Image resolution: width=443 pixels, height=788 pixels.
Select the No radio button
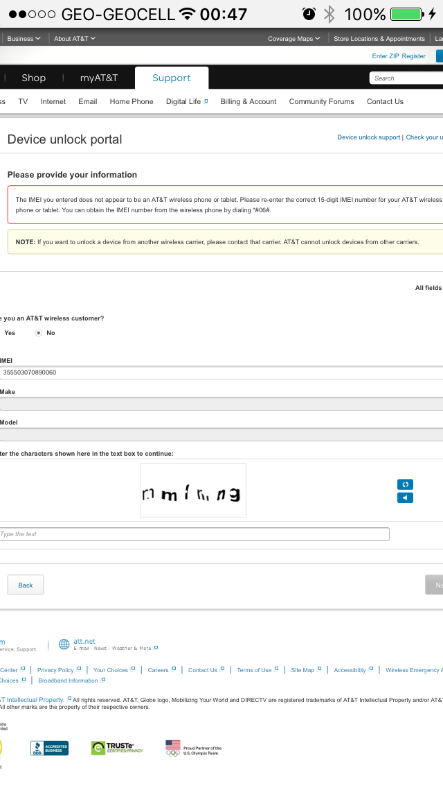(39, 333)
